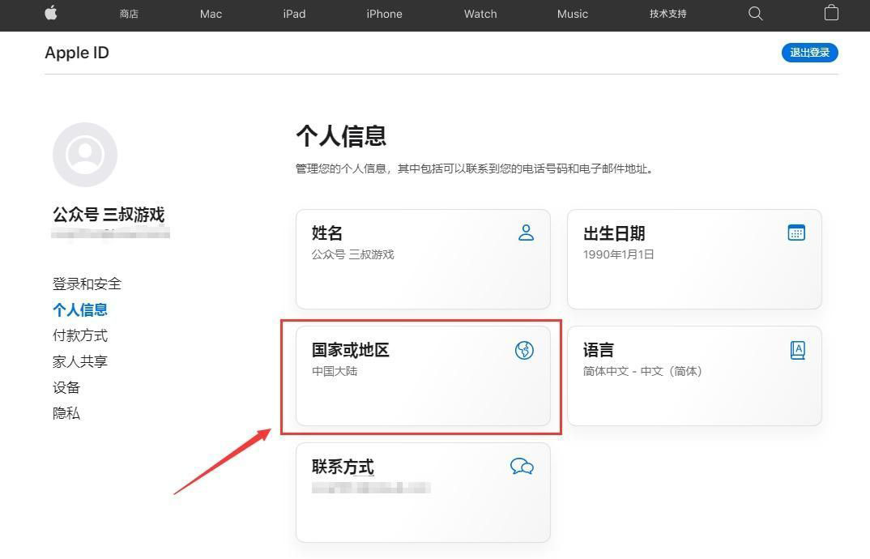Click the globe icon on country/region card
Viewport: 870px width, 559px height.
[x=524, y=350]
